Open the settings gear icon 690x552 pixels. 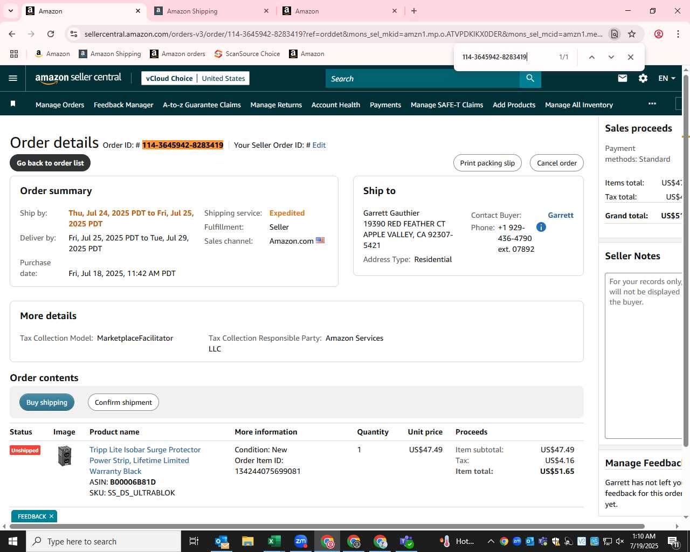coord(643,78)
